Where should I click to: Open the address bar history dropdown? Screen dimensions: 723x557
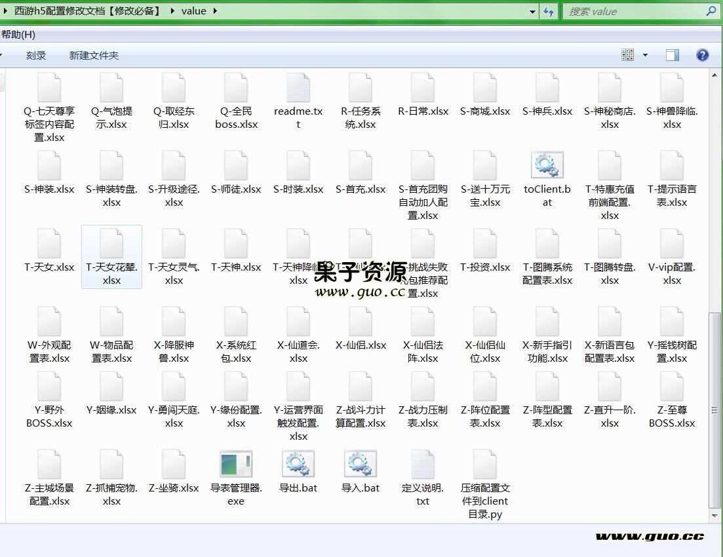(x=532, y=11)
